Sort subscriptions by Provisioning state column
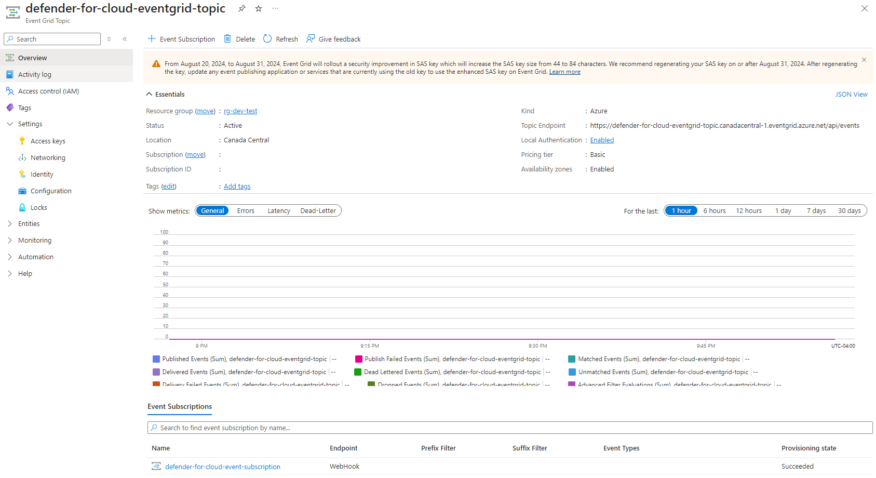The width and height of the screenshot is (876, 478). coord(808,448)
